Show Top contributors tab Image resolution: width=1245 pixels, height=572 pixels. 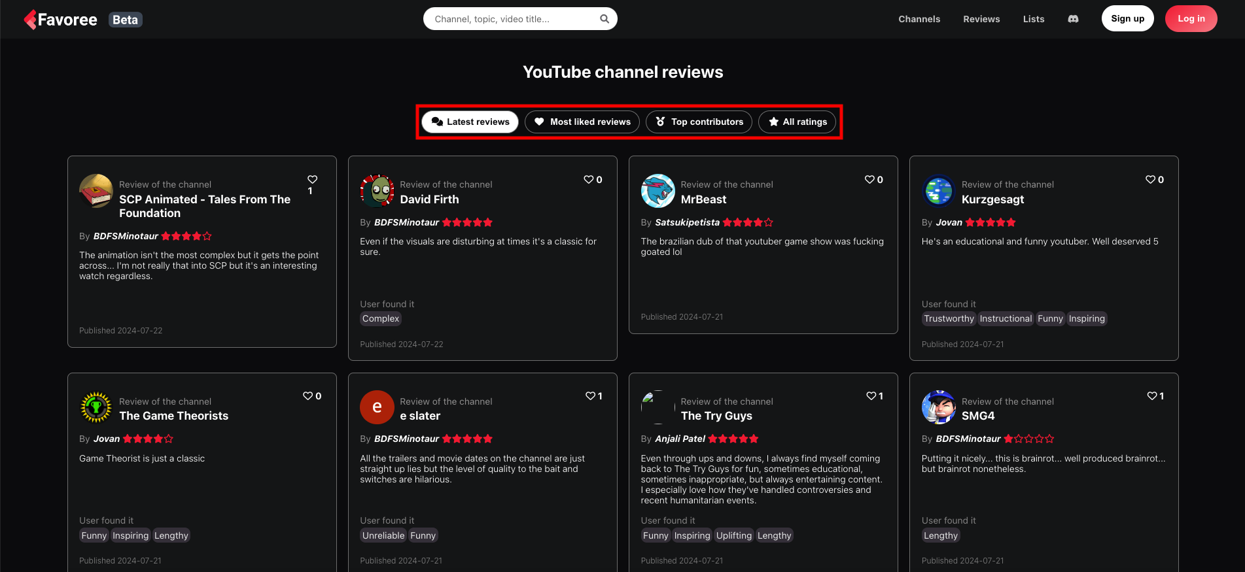click(x=699, y=122)
